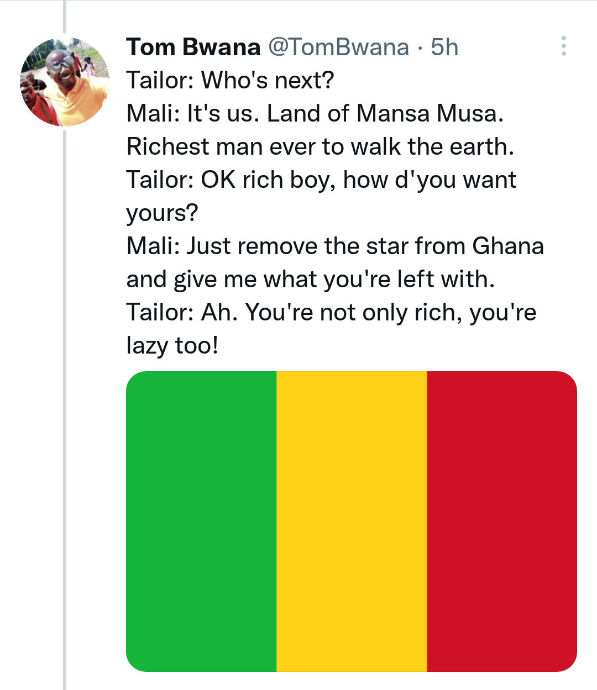
Task: Open the three-dot more options menu
Action: [563, 46]
